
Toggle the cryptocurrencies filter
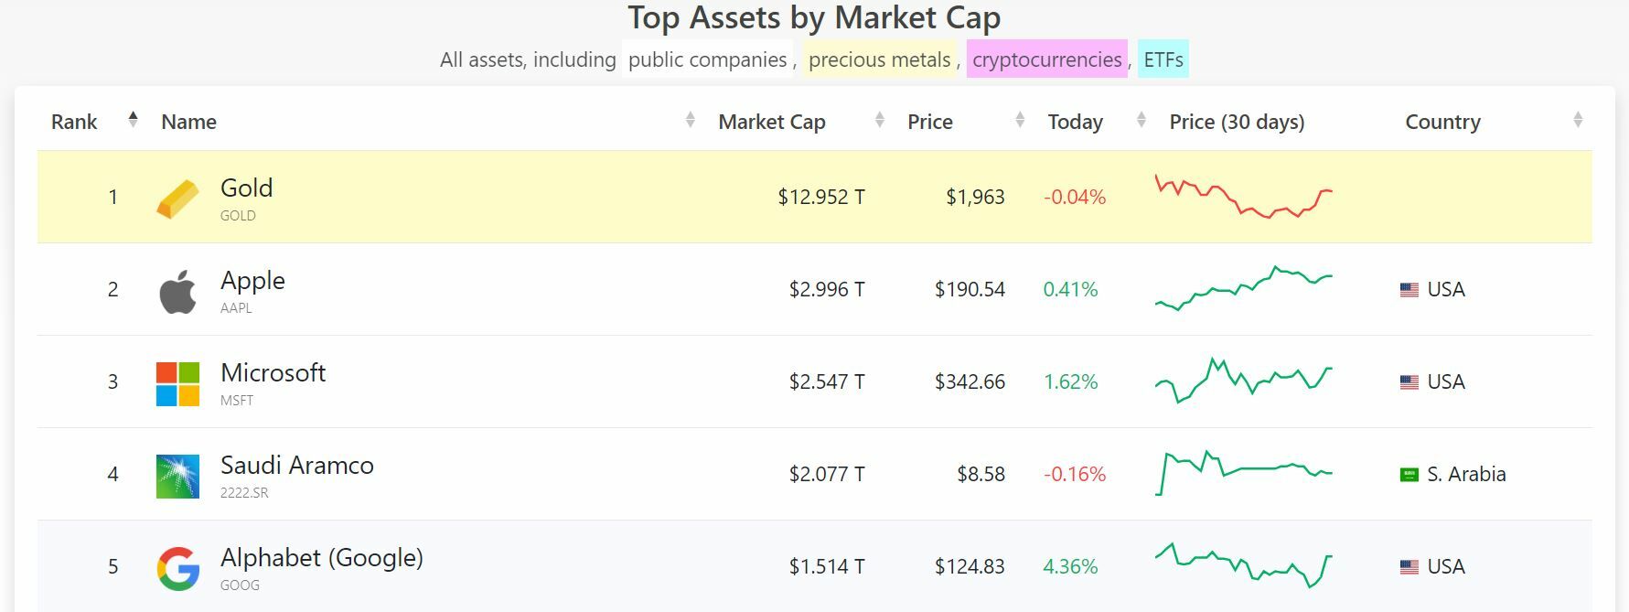pyautogui.click(x=1046, y=59)
